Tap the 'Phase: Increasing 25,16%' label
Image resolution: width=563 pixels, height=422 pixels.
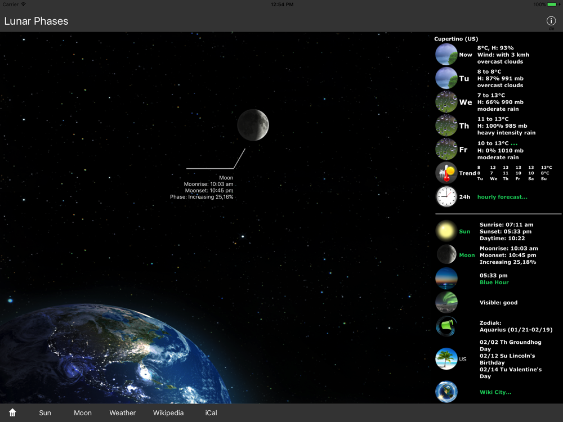[202, 197]
